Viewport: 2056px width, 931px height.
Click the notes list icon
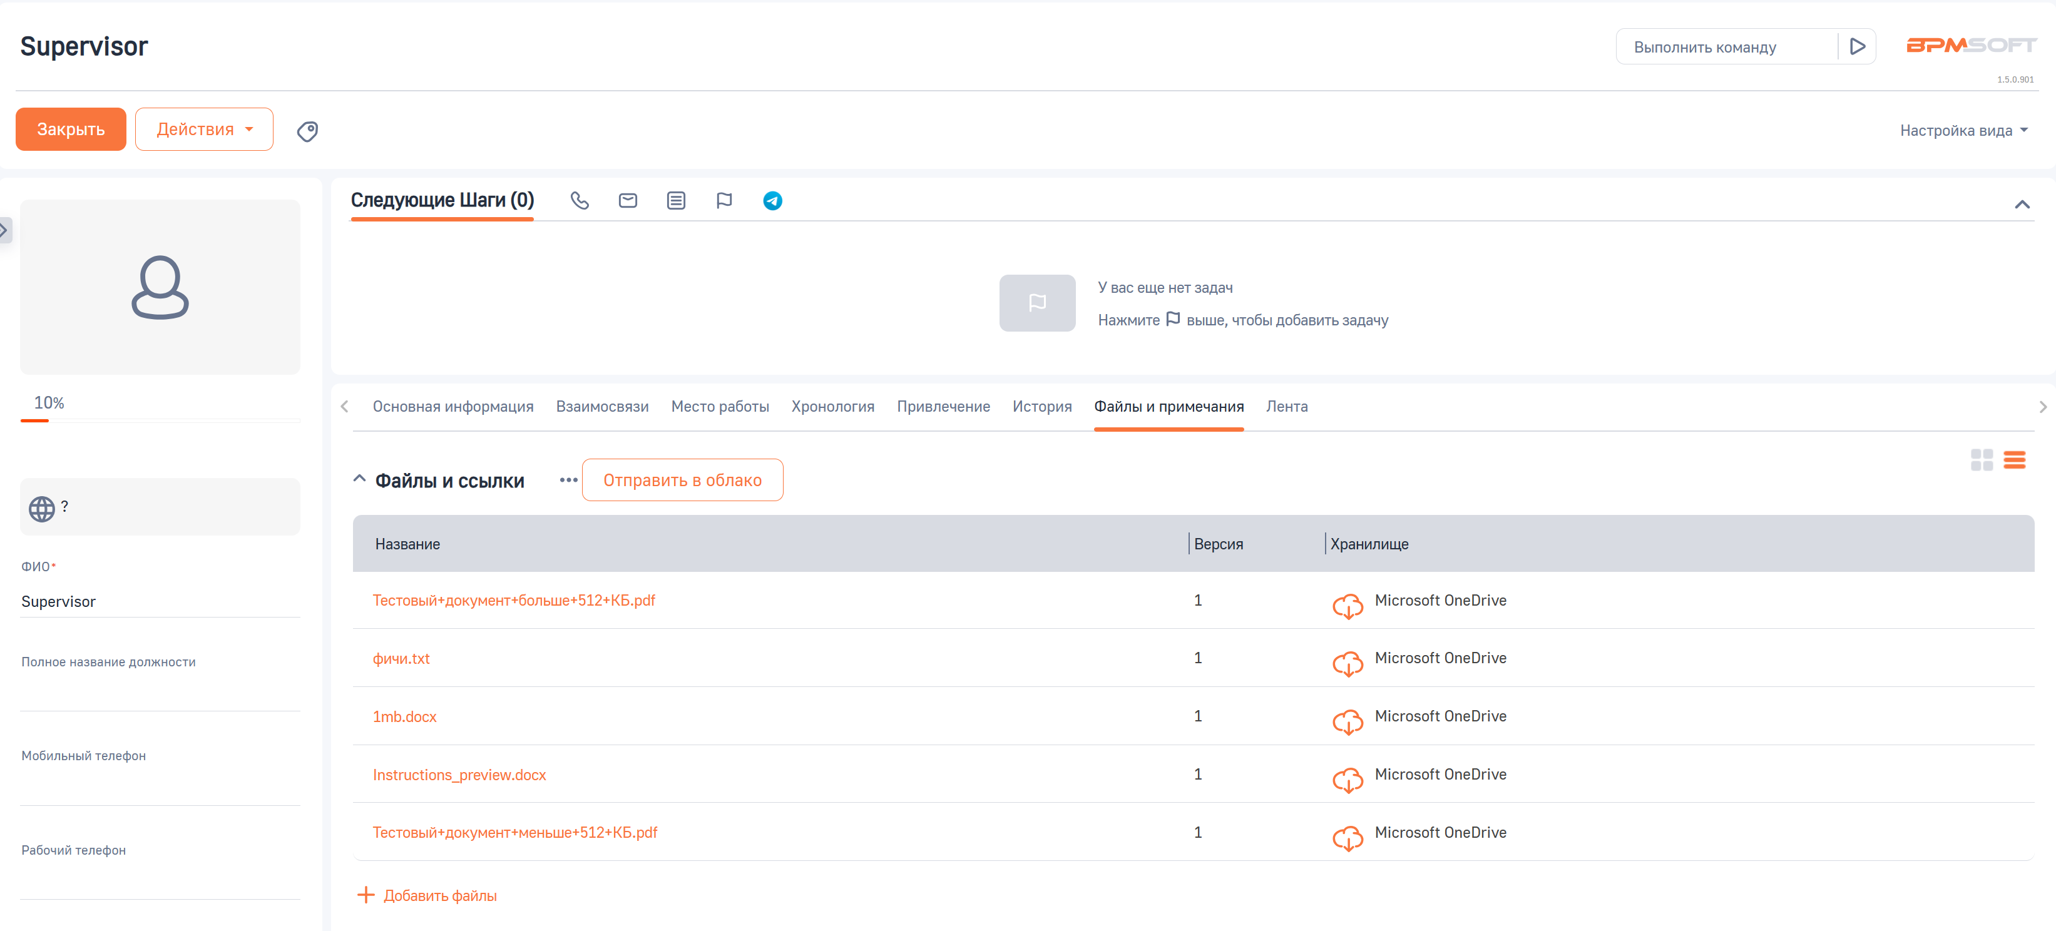pyautogui.click(x=676, y=201)
